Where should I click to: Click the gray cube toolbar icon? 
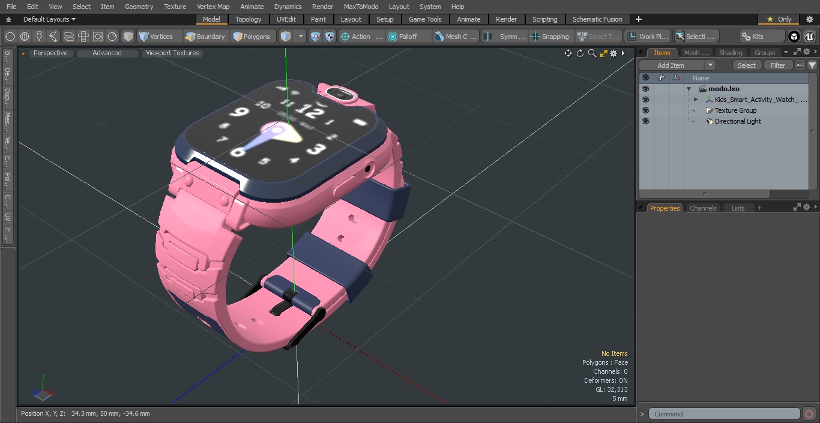click(x=128, y=37)
